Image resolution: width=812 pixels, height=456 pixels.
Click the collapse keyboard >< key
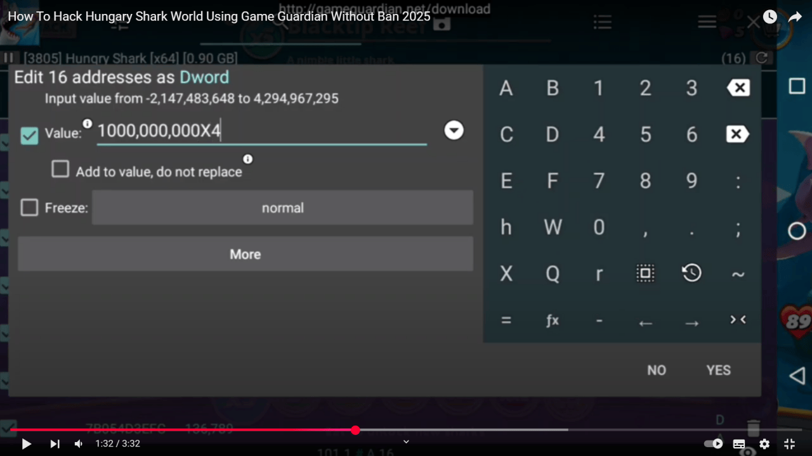[x=738, y=320]
